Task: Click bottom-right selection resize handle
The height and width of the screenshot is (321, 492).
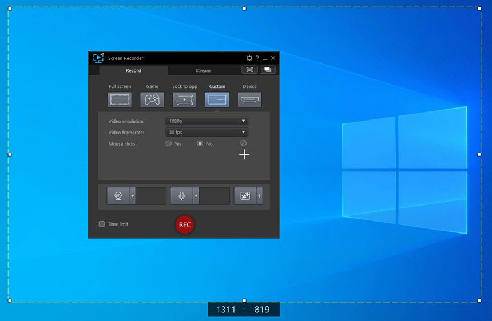Action: coord(479,300)
